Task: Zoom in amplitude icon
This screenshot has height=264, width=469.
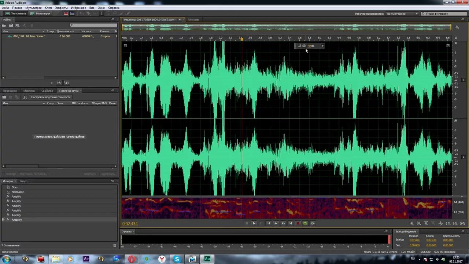Action: point(411,223)
